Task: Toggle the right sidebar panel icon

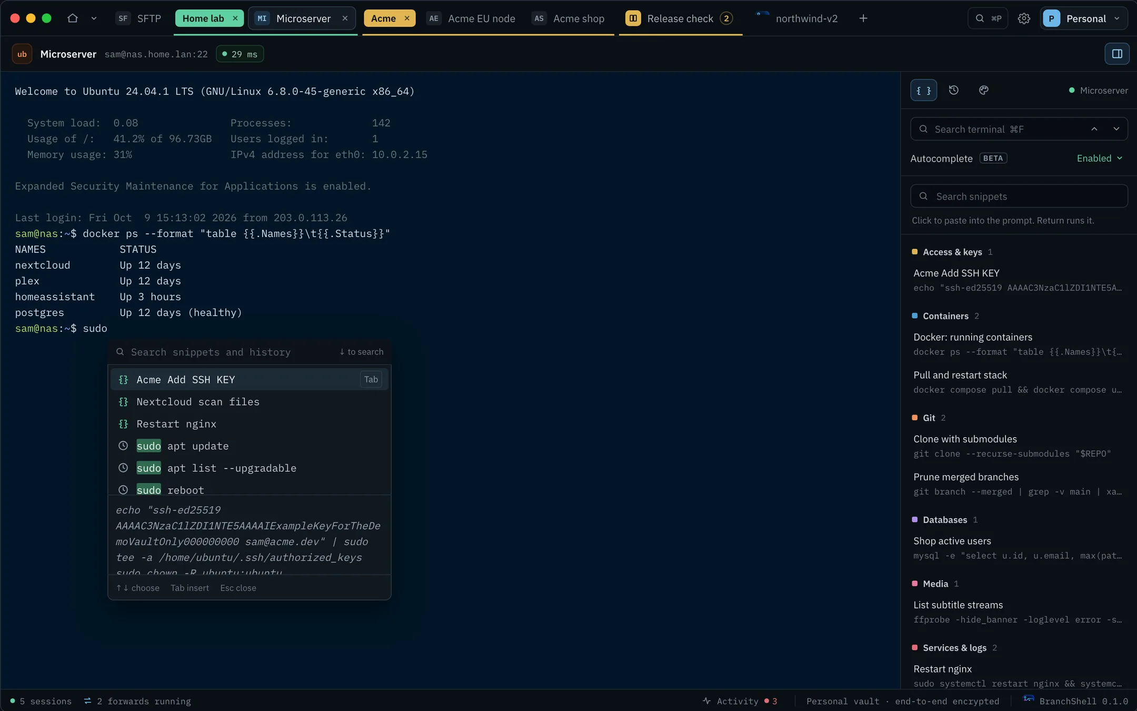Action: (x=1117, y=54)
